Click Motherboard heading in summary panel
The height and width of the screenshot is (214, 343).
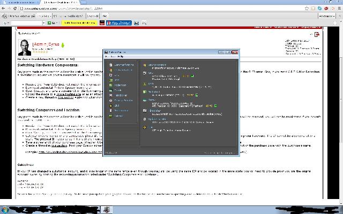tap(154, 91)
